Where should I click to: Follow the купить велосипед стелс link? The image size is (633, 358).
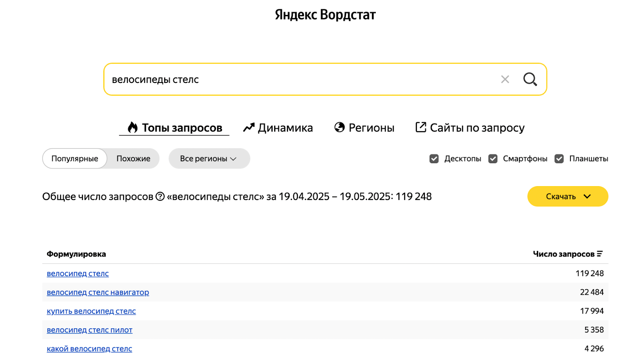pyautogui.click(x=91, y=311)
